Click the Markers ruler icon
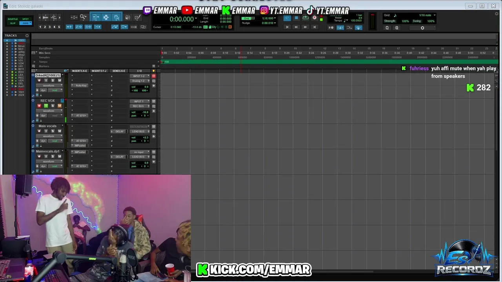 tap(34, 66)
